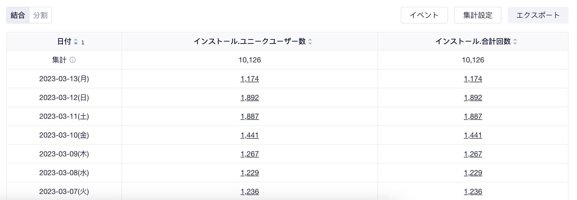This screenshot has height=200, width=577.
Task: Switch to the 分割 view
Action: [x=40, y=15]
